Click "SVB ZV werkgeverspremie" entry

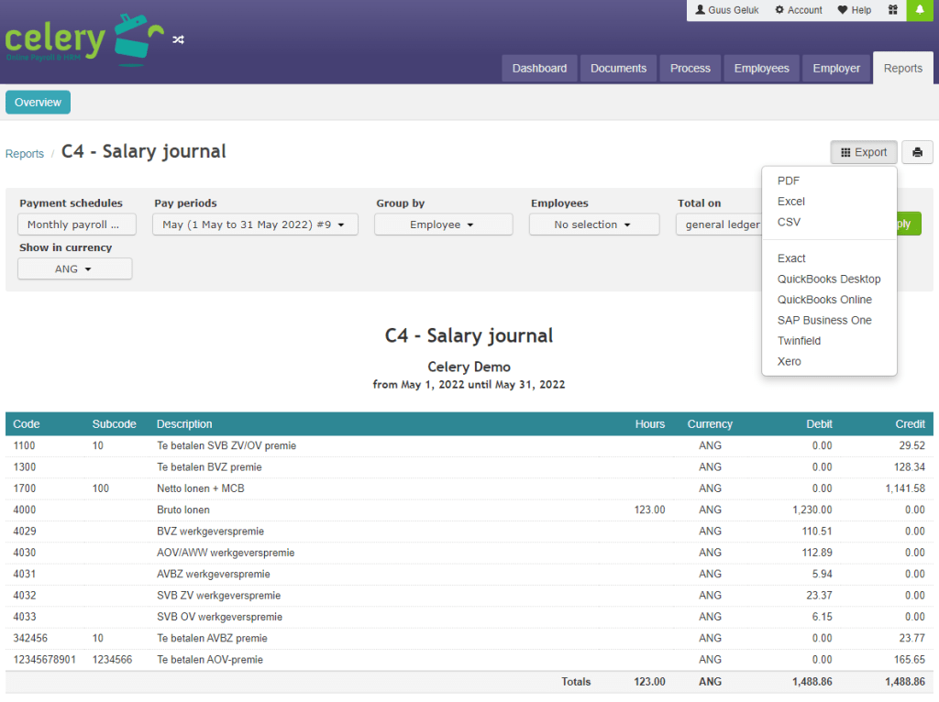[218, 596]
